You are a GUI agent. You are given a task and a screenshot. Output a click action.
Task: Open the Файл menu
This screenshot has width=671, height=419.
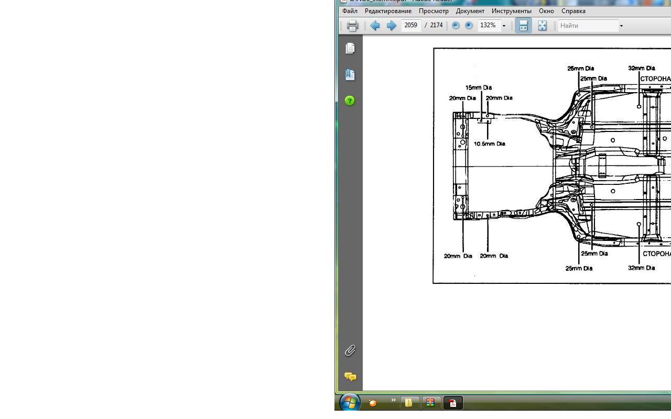[350, 11]
